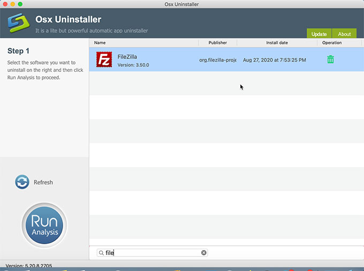Click the org.filezilla-proje publisher cell
364x271 pixels.
pyautogui.click(x=218, y=60)
